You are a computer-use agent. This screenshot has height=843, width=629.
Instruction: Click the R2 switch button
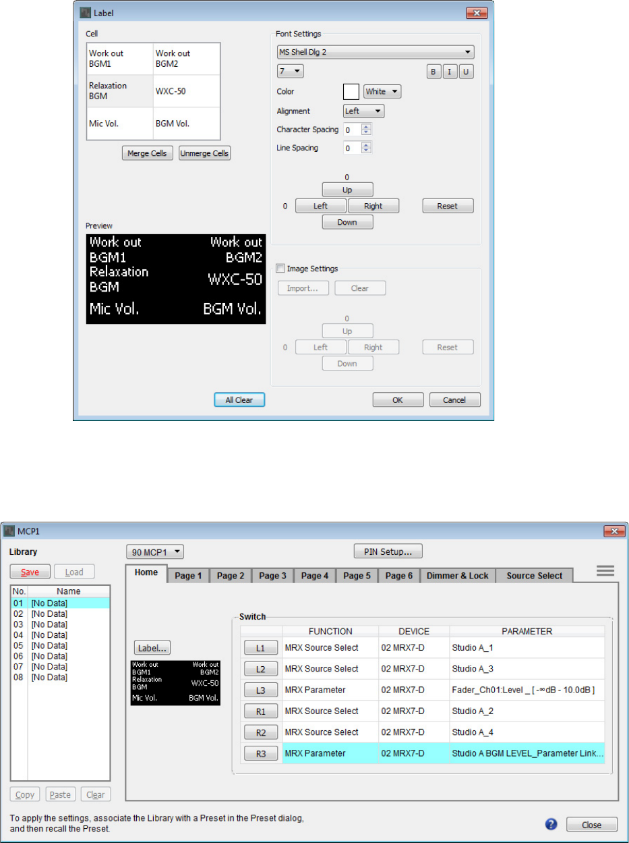tap(260, 732)
